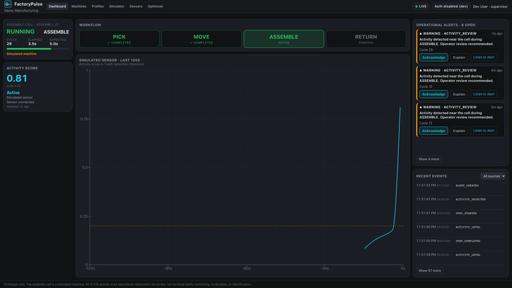Image resolution: width=512 pixels, height=288 pixels.
Task: Click the Recent Events heading
Action: (431, 176)
